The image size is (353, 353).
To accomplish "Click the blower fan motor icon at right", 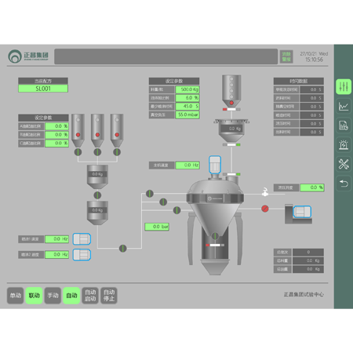I will [302, 212].
